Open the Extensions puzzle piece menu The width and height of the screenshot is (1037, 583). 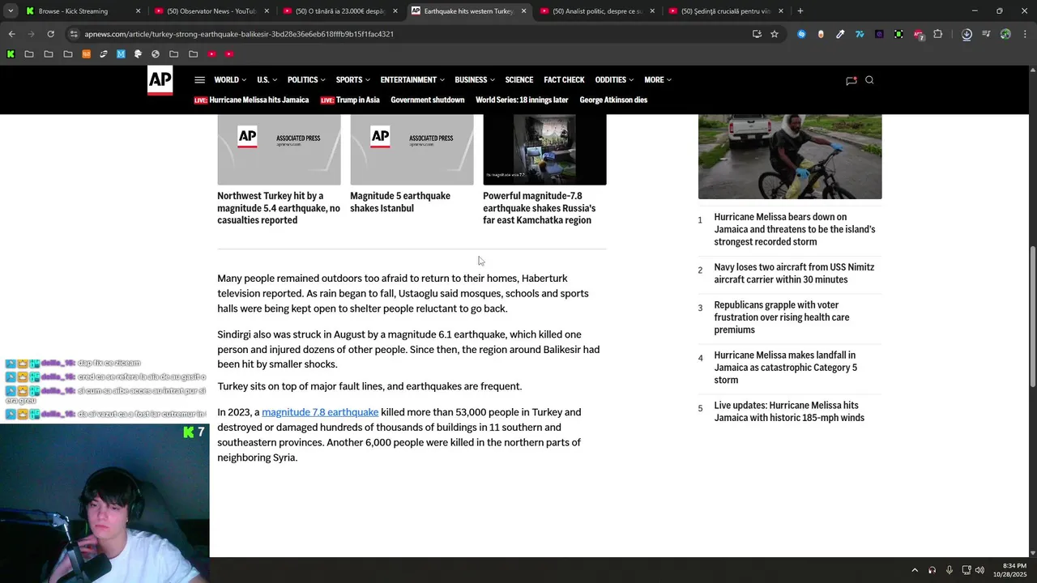tap(937, 34)
